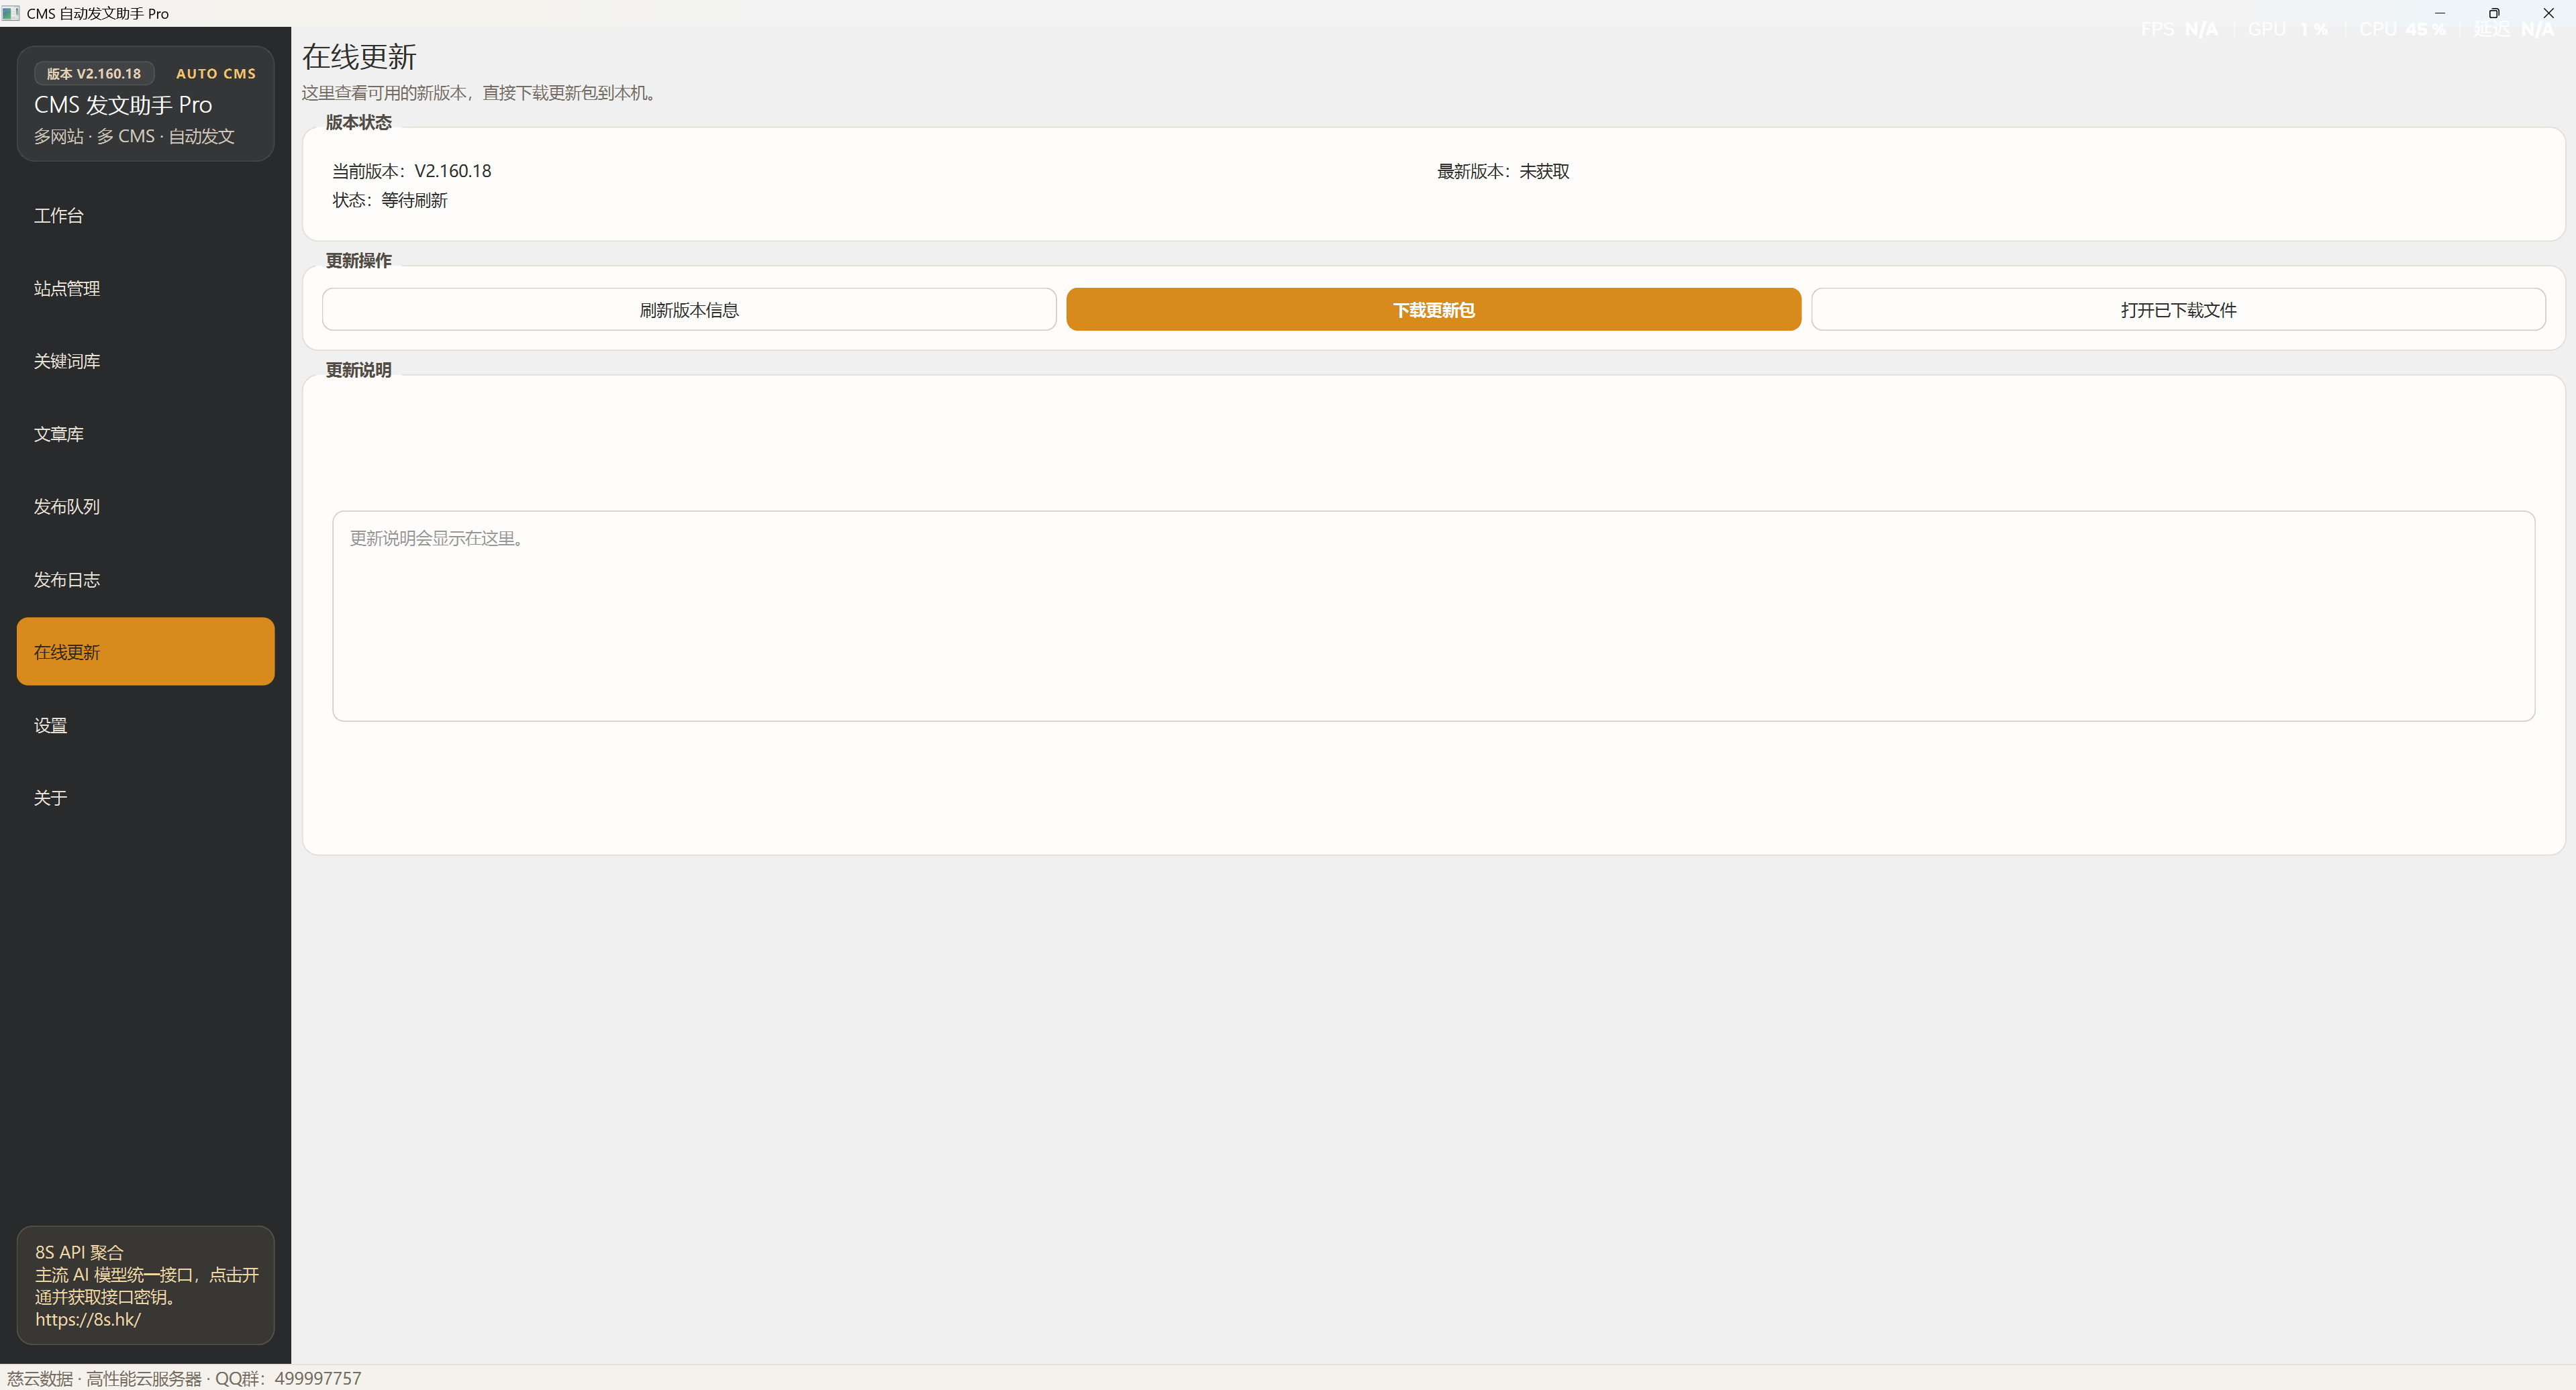Click the 8S API 聚合 promo card title
2576x1390 pixels.
pyautogui.click(x=79, y=1252)
